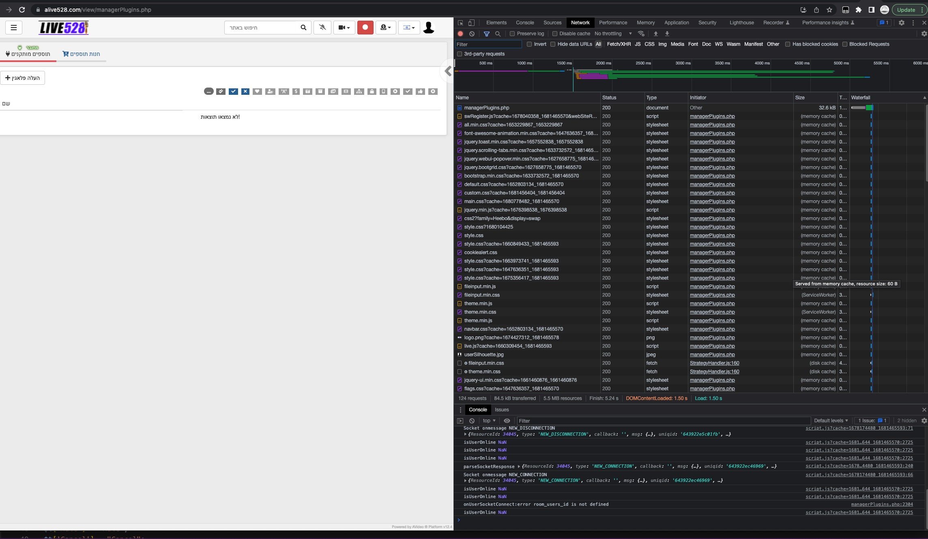Toggle the network request filter bar
This screenshot has width=928, height=539.
point(487,34)
